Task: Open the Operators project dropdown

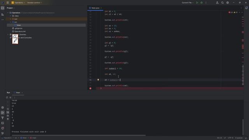Action: point(18,3)
